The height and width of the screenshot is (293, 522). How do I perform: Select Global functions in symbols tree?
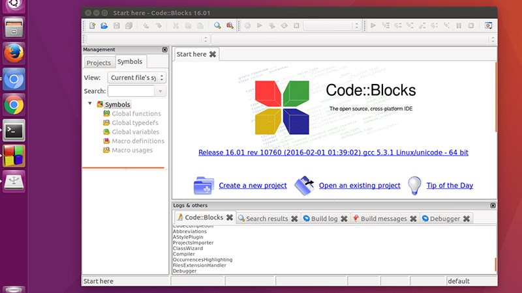pos(136,113)
